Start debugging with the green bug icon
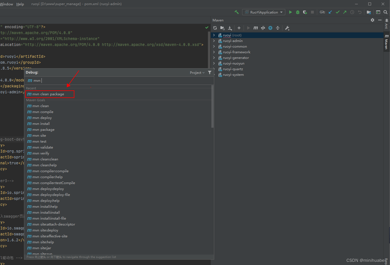Screen dimensions: 390x265 pos(298,12)
